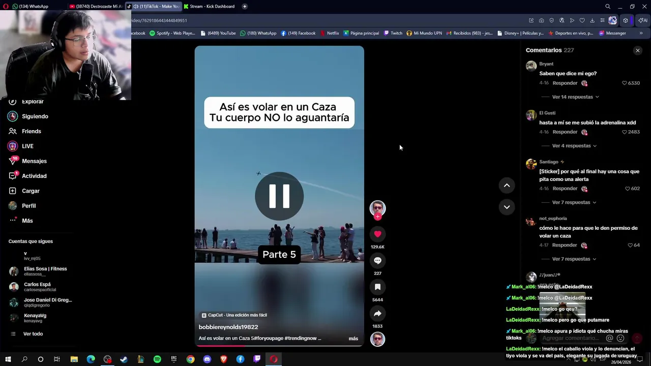Click the CapCut - Una edición más fácil link
Screen dimensions: 651x366
(234, 315)
